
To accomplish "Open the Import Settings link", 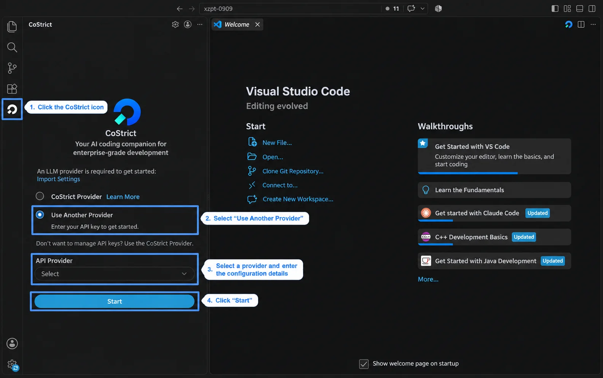I will tap(59, 179).
